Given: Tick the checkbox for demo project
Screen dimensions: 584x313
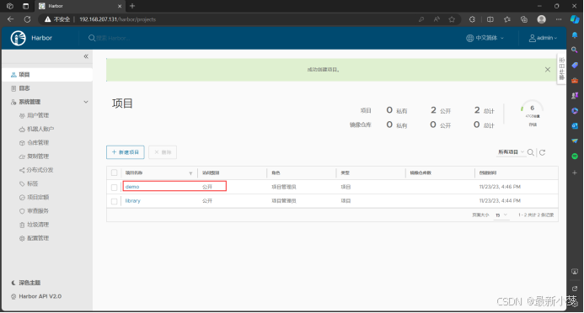Looking at the screenshot, I should 115,188.
